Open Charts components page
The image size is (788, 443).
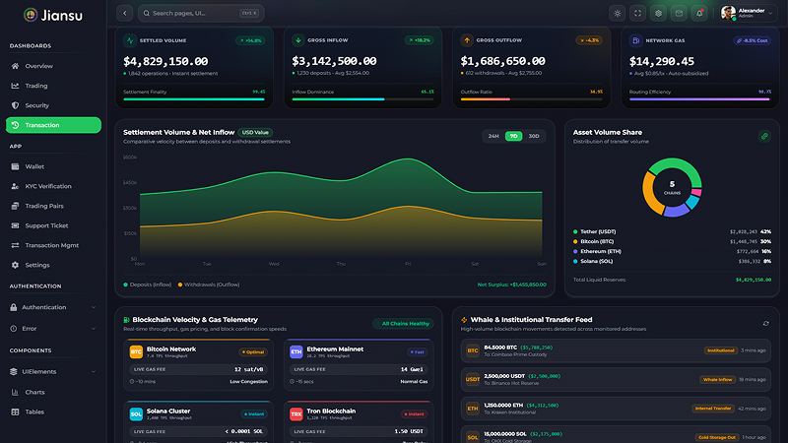(x=53, y=392)
